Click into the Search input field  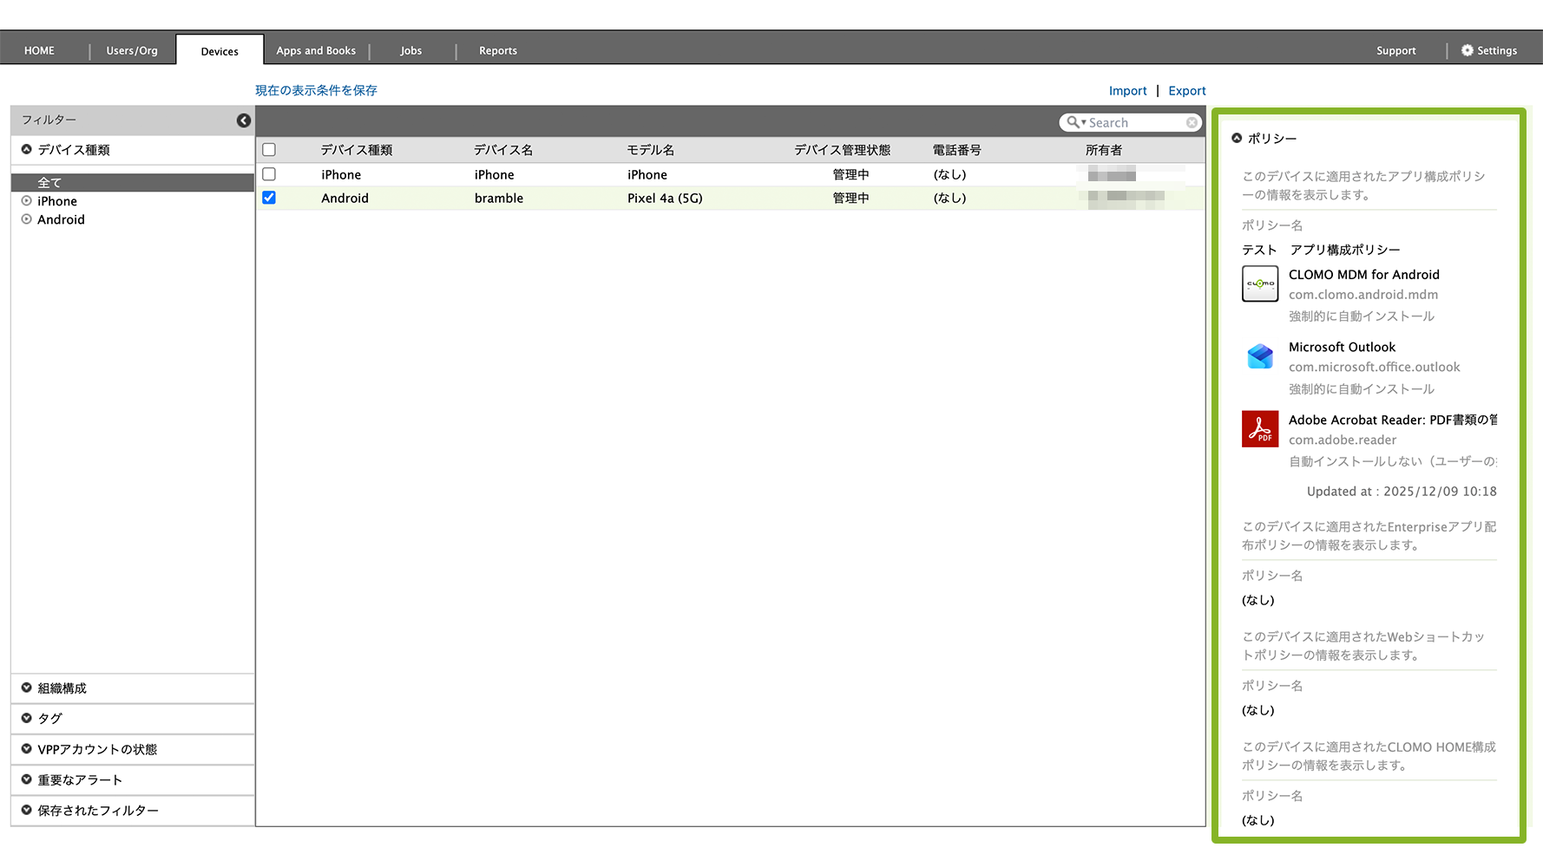1134,123
